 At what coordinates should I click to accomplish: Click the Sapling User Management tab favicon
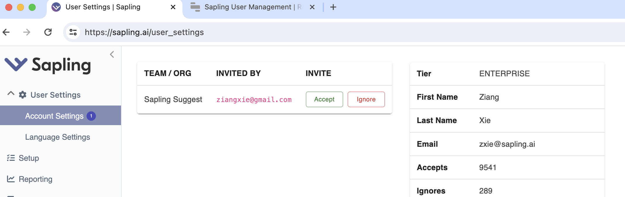(195, 7)
